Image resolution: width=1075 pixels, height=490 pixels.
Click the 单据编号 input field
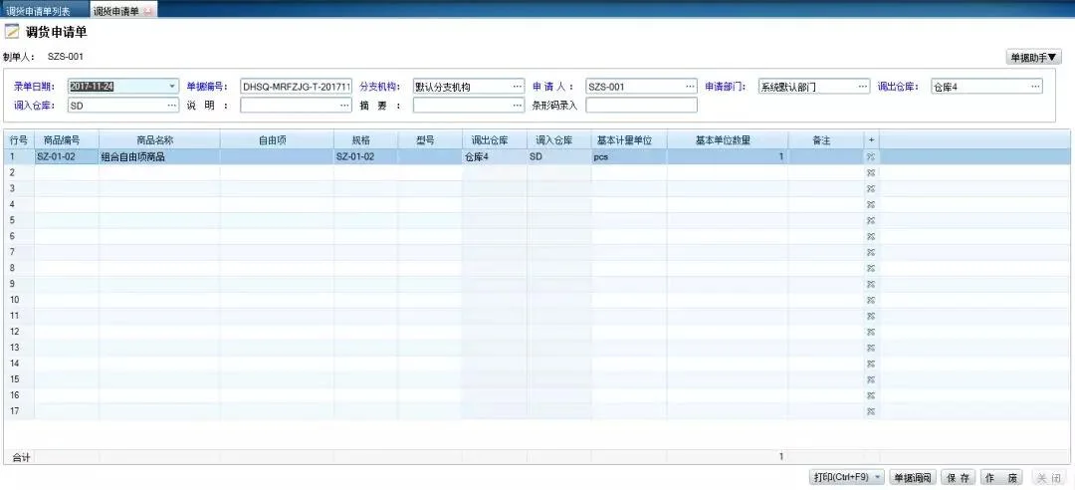coord(297,87)
